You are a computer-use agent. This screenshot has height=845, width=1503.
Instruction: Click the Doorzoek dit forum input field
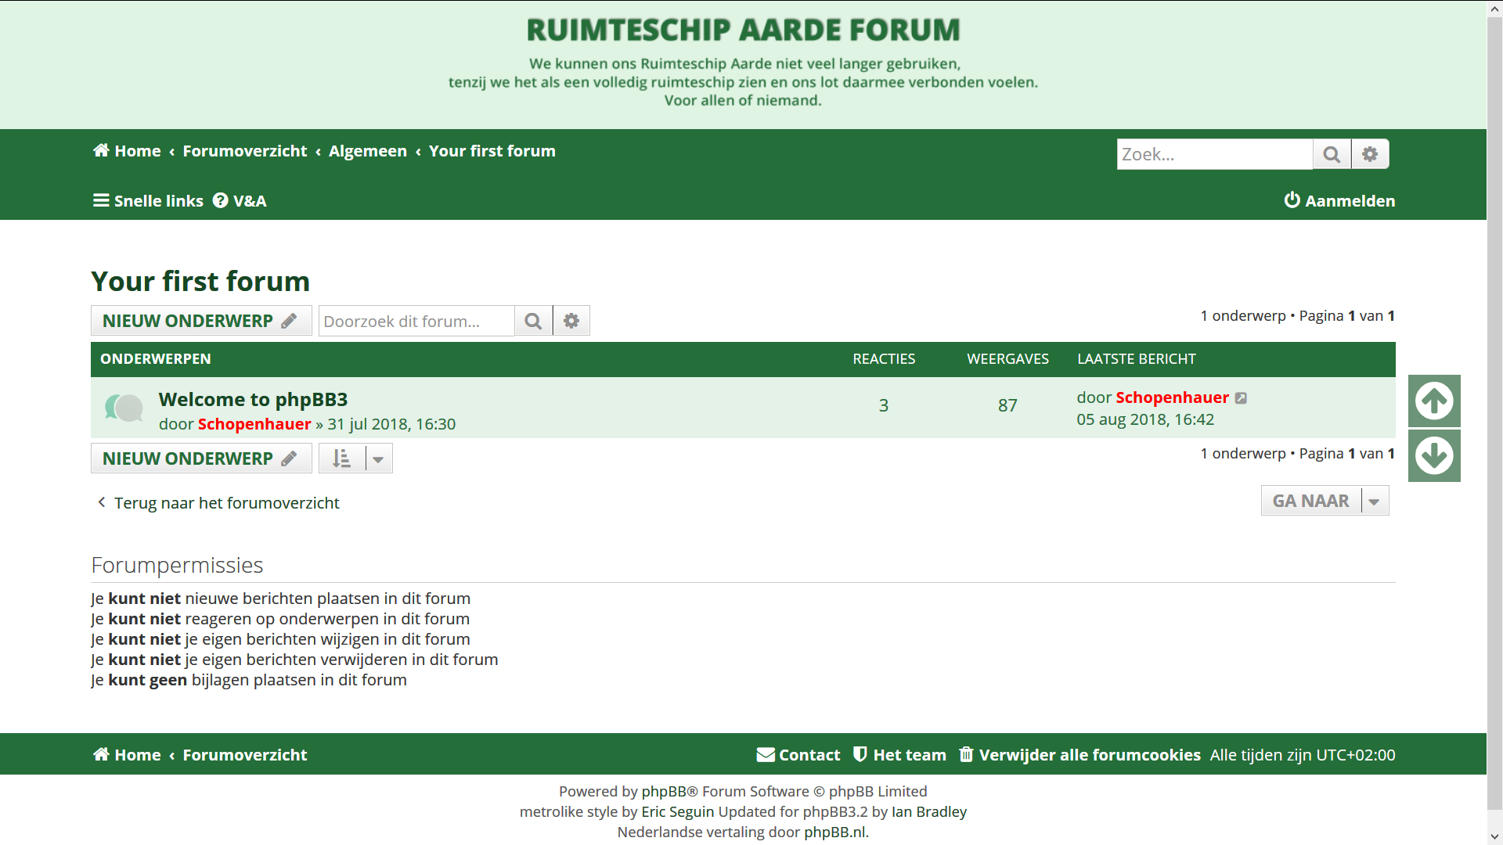click(x=416, y=321)
